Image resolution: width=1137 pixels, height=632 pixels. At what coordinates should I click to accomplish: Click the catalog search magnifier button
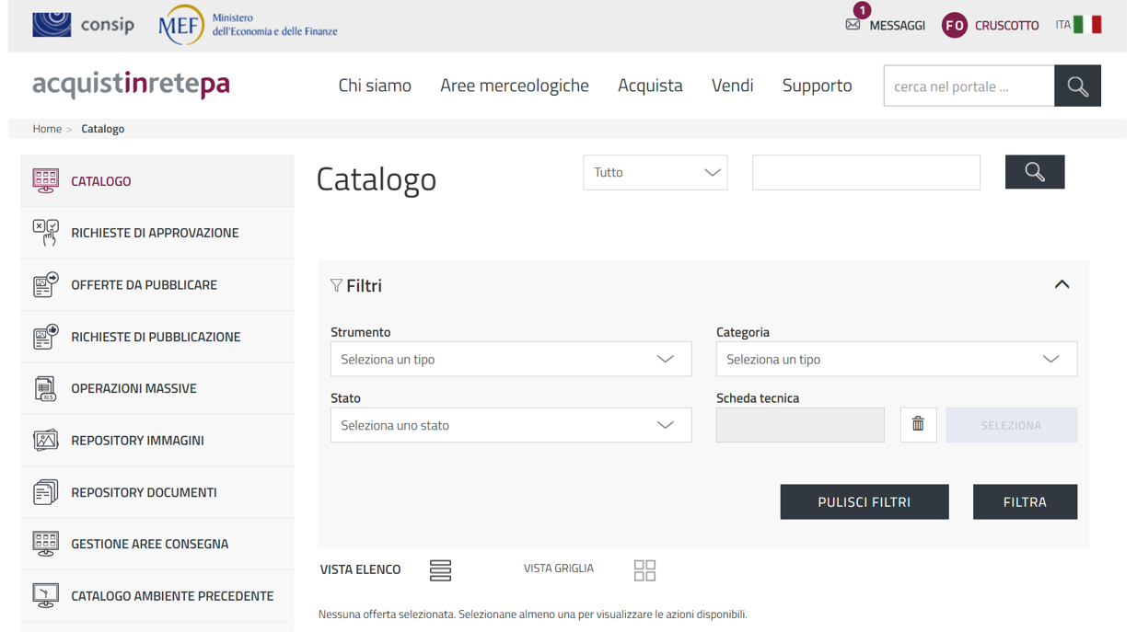coord(1034,172)
